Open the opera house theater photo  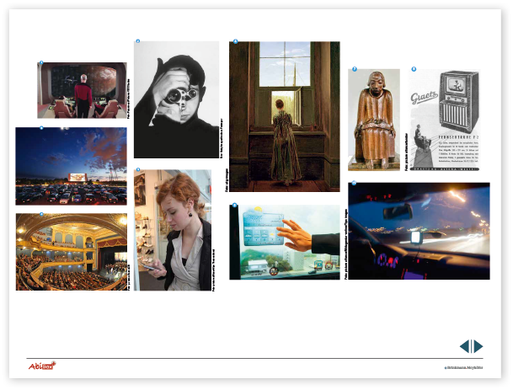pyautogui.click(x=72, y=252)
